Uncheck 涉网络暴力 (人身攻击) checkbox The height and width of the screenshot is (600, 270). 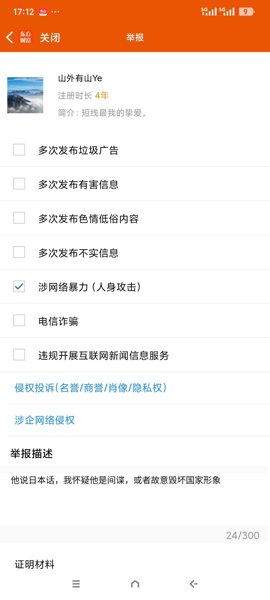coord(19,286)
